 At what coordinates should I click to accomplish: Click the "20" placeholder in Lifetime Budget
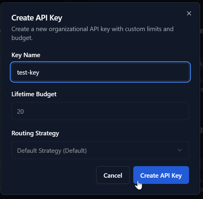(20, 111)
